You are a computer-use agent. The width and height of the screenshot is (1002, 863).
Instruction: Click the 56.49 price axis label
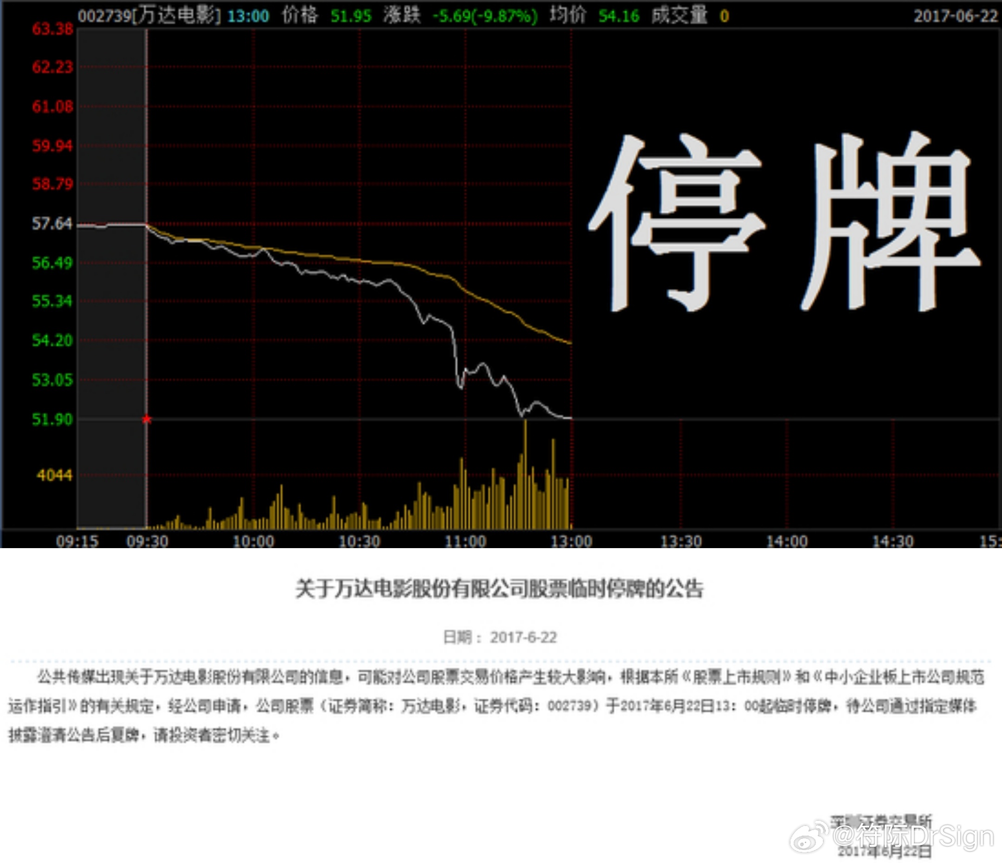tap(52, 263)
